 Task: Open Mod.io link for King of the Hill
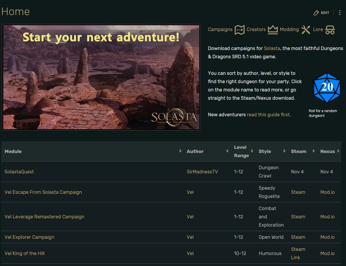327,254
